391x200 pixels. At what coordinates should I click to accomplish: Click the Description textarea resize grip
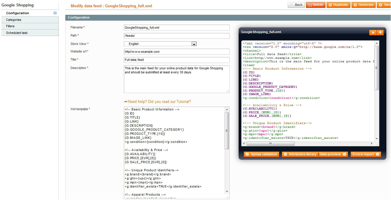pyautogui.click(x=228, y=91)
